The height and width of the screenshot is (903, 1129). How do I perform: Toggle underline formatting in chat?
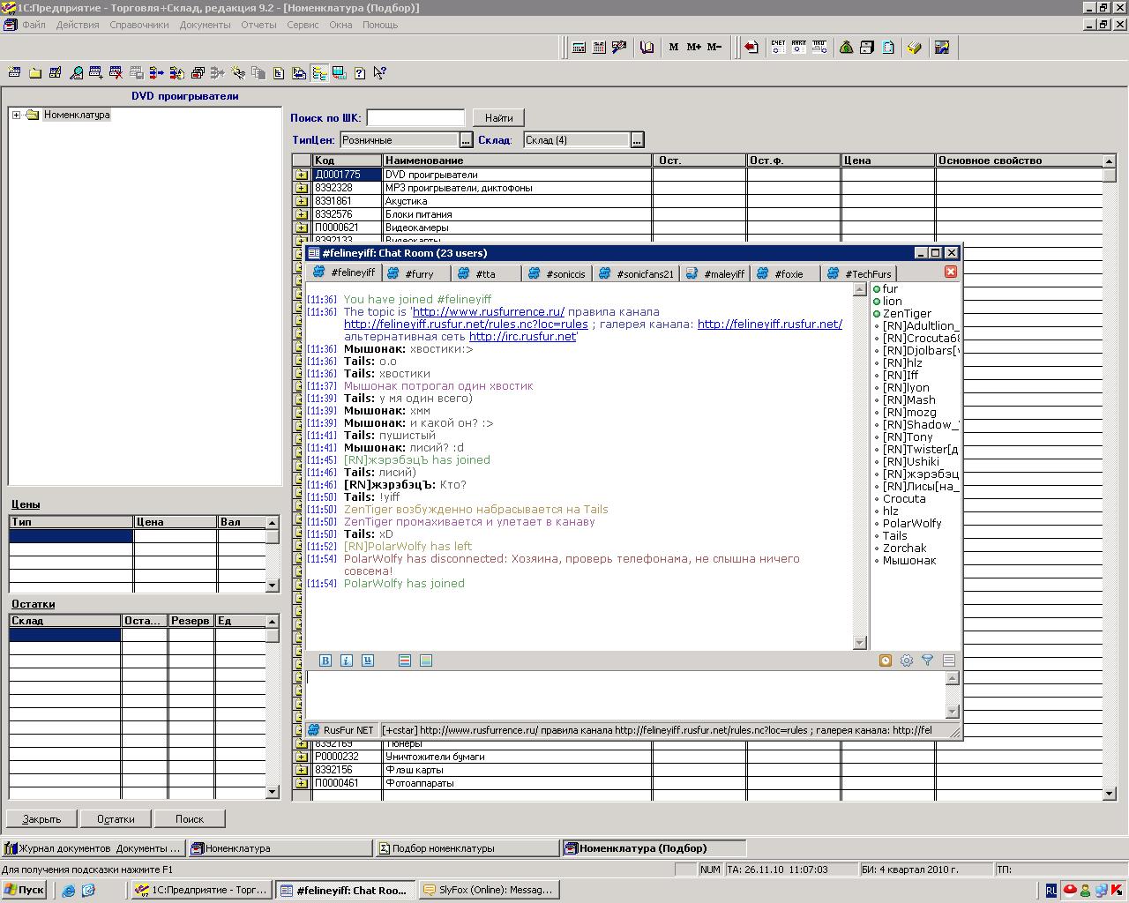point(368,660)
